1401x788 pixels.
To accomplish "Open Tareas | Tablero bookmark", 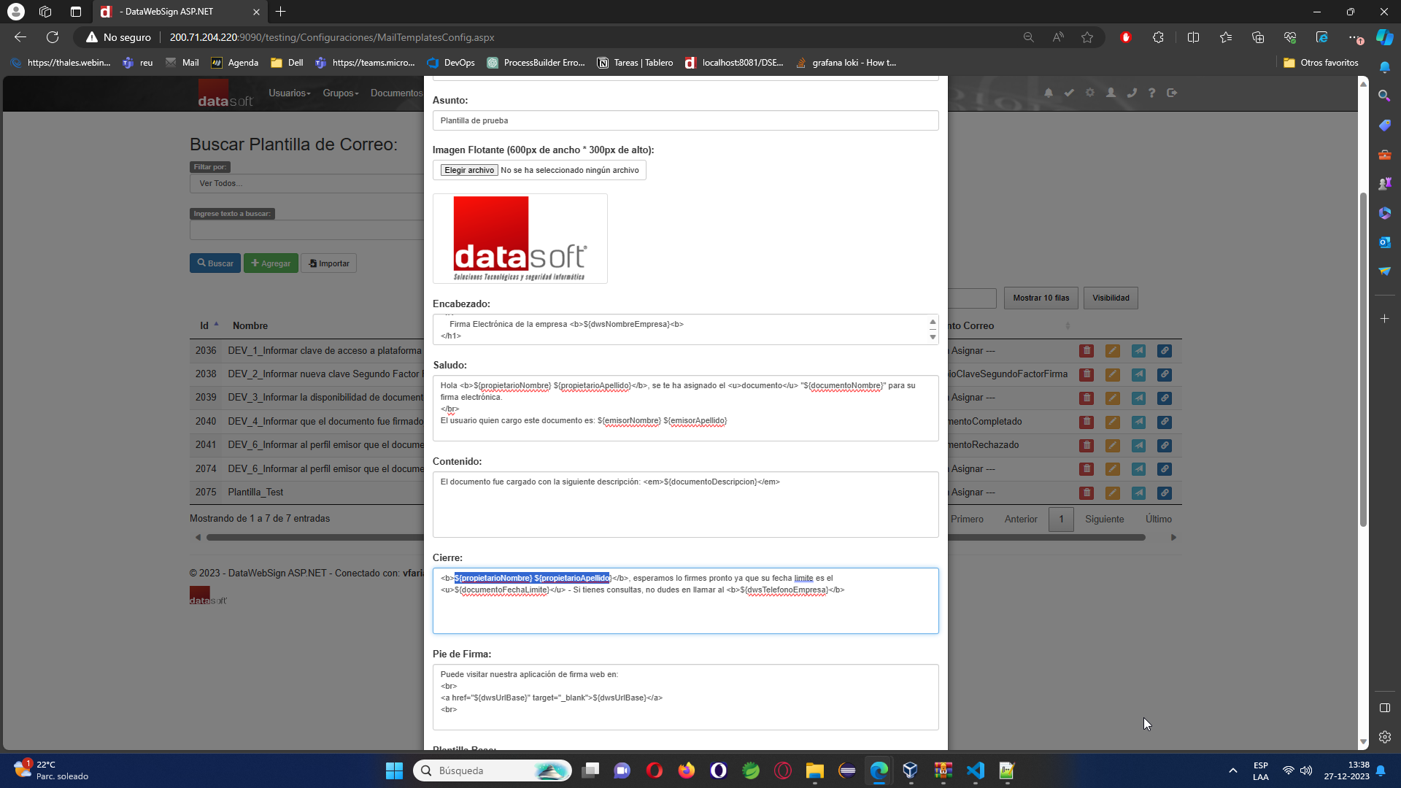I will click(x=635, y=63).
